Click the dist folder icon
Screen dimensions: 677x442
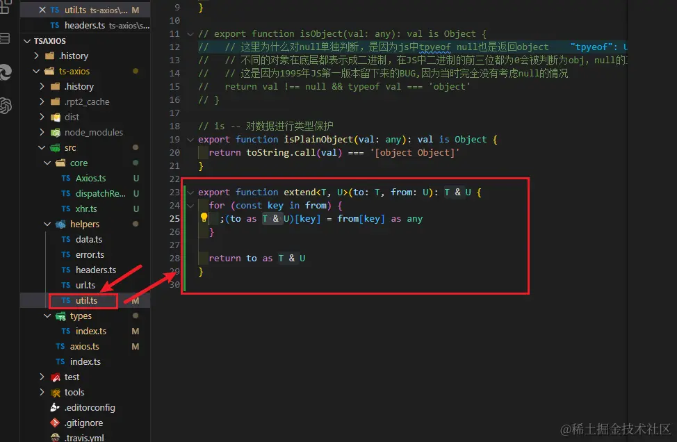point(56,117)
